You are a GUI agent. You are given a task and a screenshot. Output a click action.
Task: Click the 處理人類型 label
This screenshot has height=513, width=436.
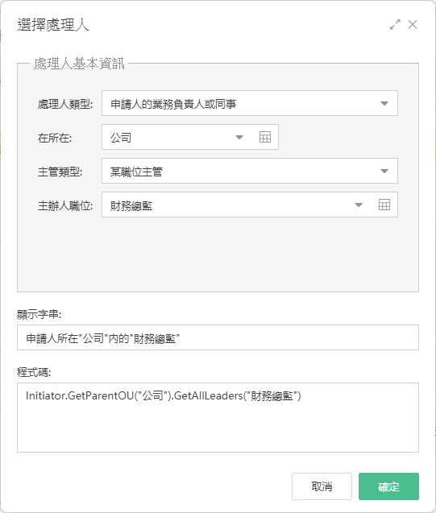coord(65,104)
